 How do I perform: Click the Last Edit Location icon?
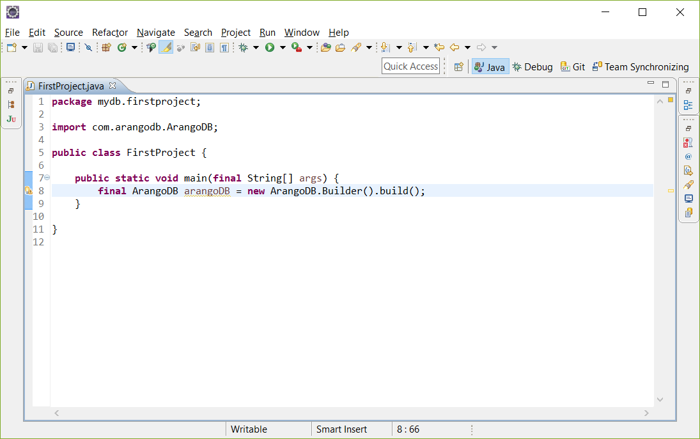click(439, 47)
